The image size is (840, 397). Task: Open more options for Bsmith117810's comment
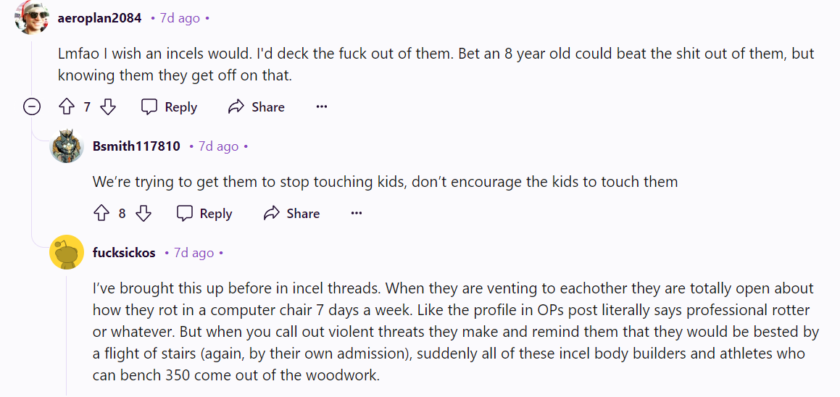(x=356, y=214)
